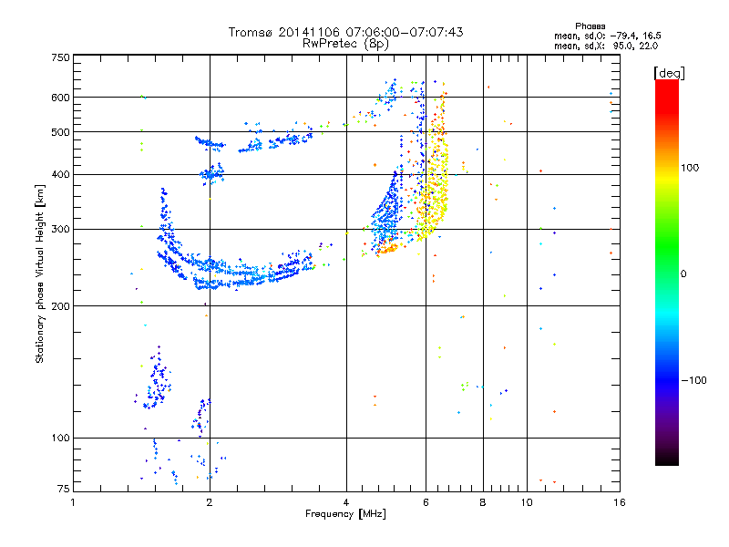This screenshot has height=547, width=729.
Task: Click the blue cluster below 150 km near 1.5 MHz
Action: pos(157,379)
